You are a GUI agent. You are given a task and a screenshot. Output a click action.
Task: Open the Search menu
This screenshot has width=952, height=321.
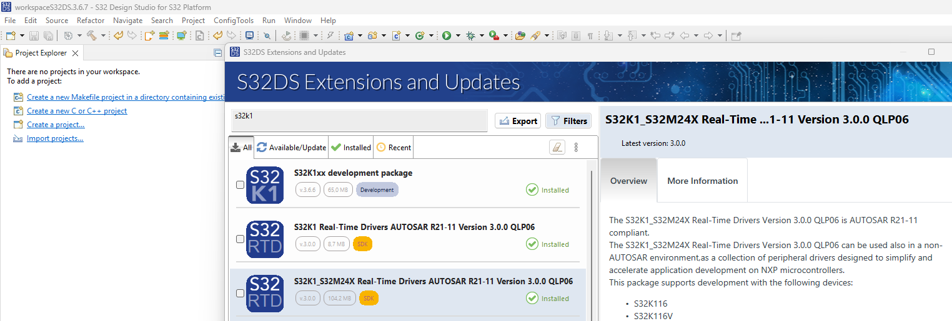(162, 21)
